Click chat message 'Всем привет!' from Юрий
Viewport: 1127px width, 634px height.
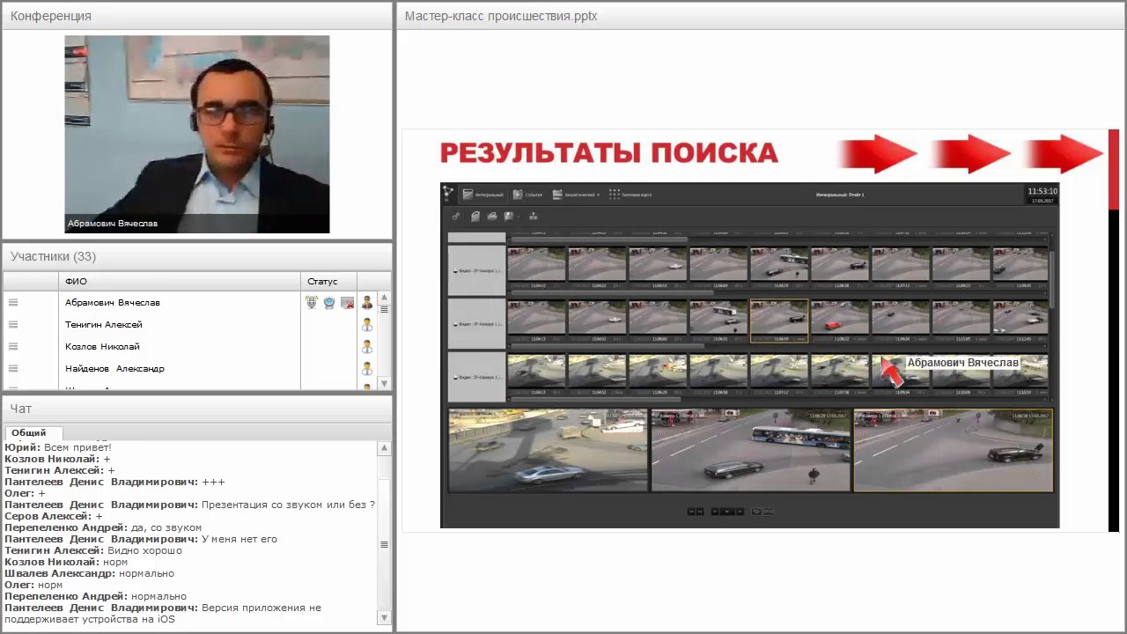[x=77, y=447]
